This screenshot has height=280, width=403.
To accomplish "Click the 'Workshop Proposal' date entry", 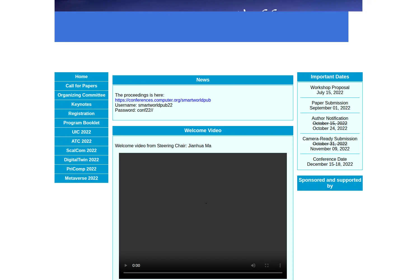I will (x=330, y=90).
